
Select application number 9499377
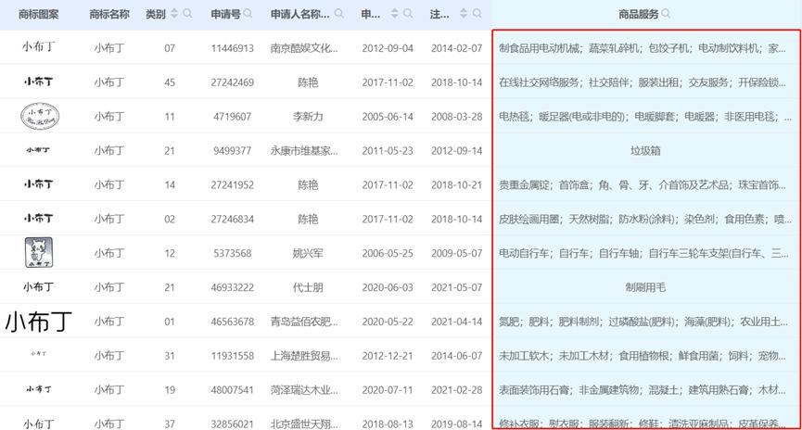tap(232, 151)
